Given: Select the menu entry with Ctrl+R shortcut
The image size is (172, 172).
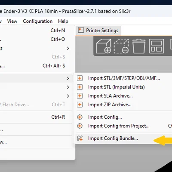Looking at the screenshot, I should coord(36,117).
